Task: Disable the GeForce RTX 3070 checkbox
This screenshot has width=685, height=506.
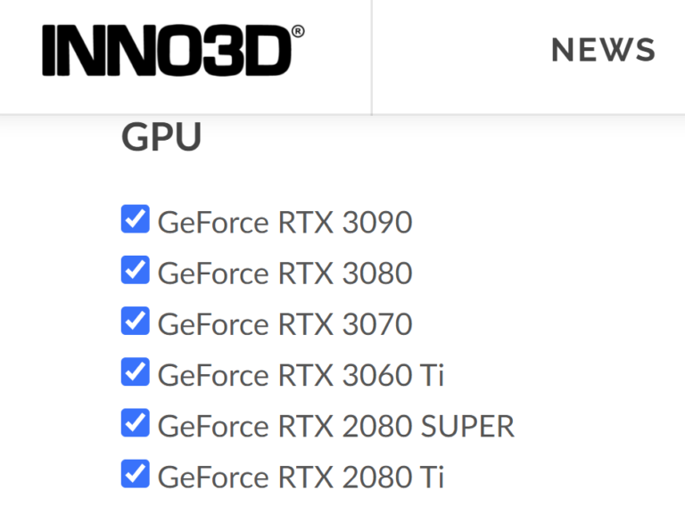Action: [135, 321]
